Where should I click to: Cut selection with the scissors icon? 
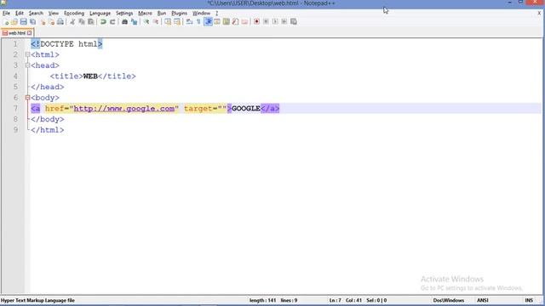(x=72, y=22)
